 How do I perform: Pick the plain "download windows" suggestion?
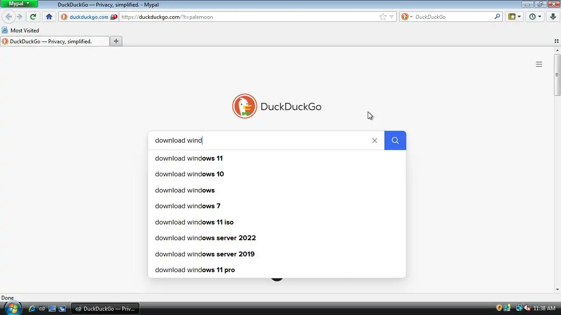click(x=277, y=190)
